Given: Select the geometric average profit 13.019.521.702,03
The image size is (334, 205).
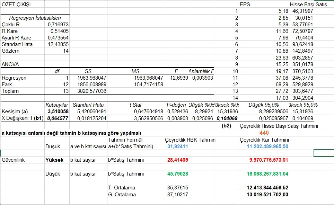Looking at the screenshot, I should [x=267, y=194].
